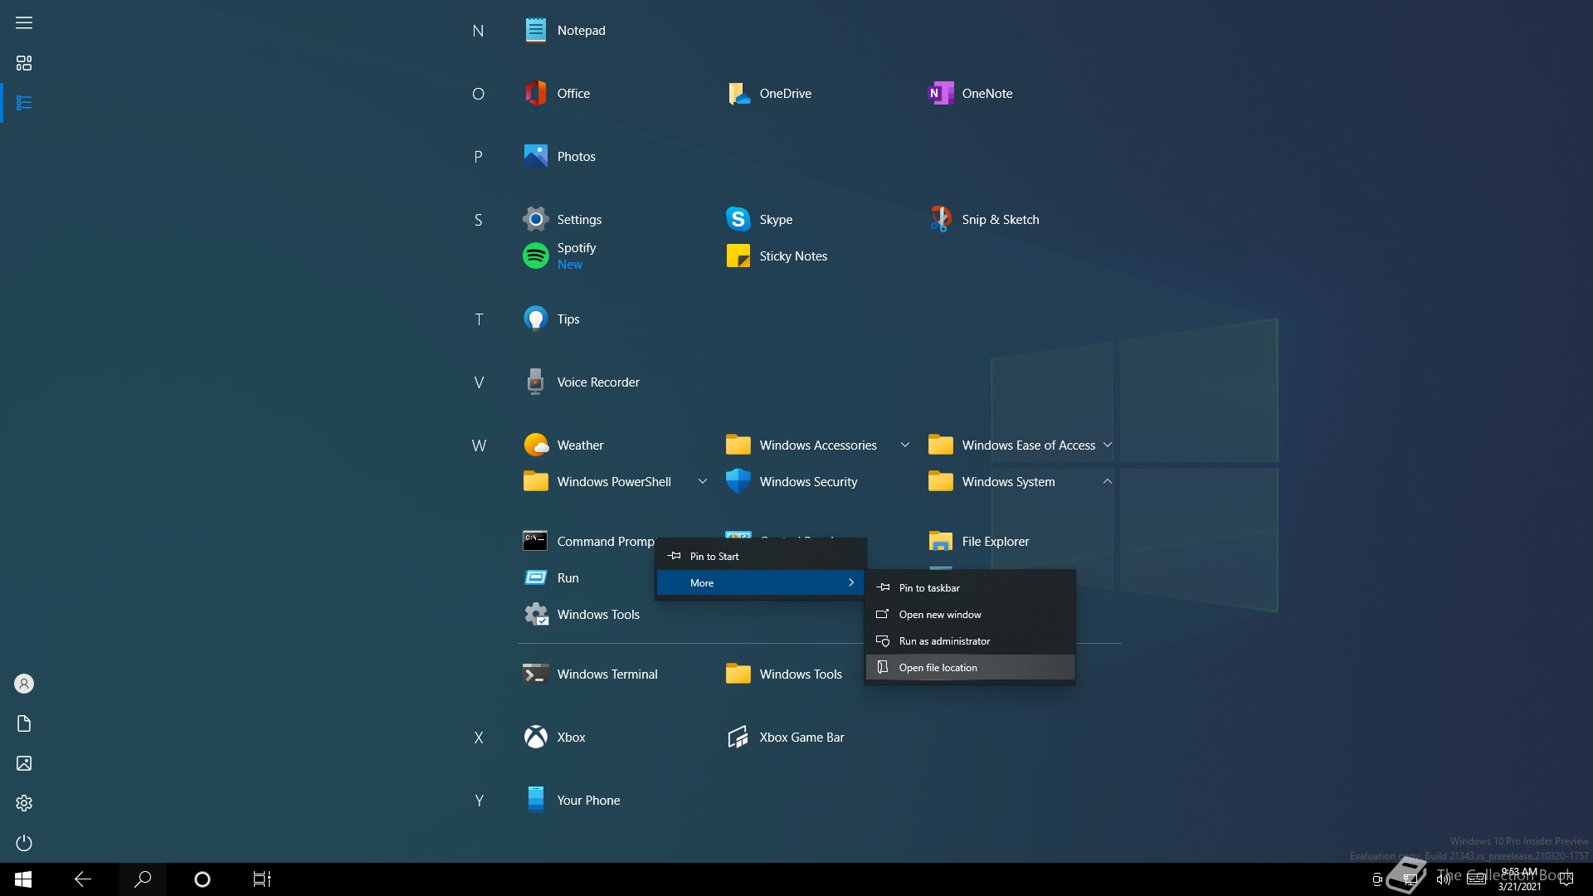Open Windows Security
Viewport: 1593px width, 896px height.
[x=792, y=482]
